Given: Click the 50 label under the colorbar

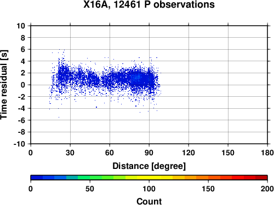Looking at the screenshot, I should pos(90,189).
